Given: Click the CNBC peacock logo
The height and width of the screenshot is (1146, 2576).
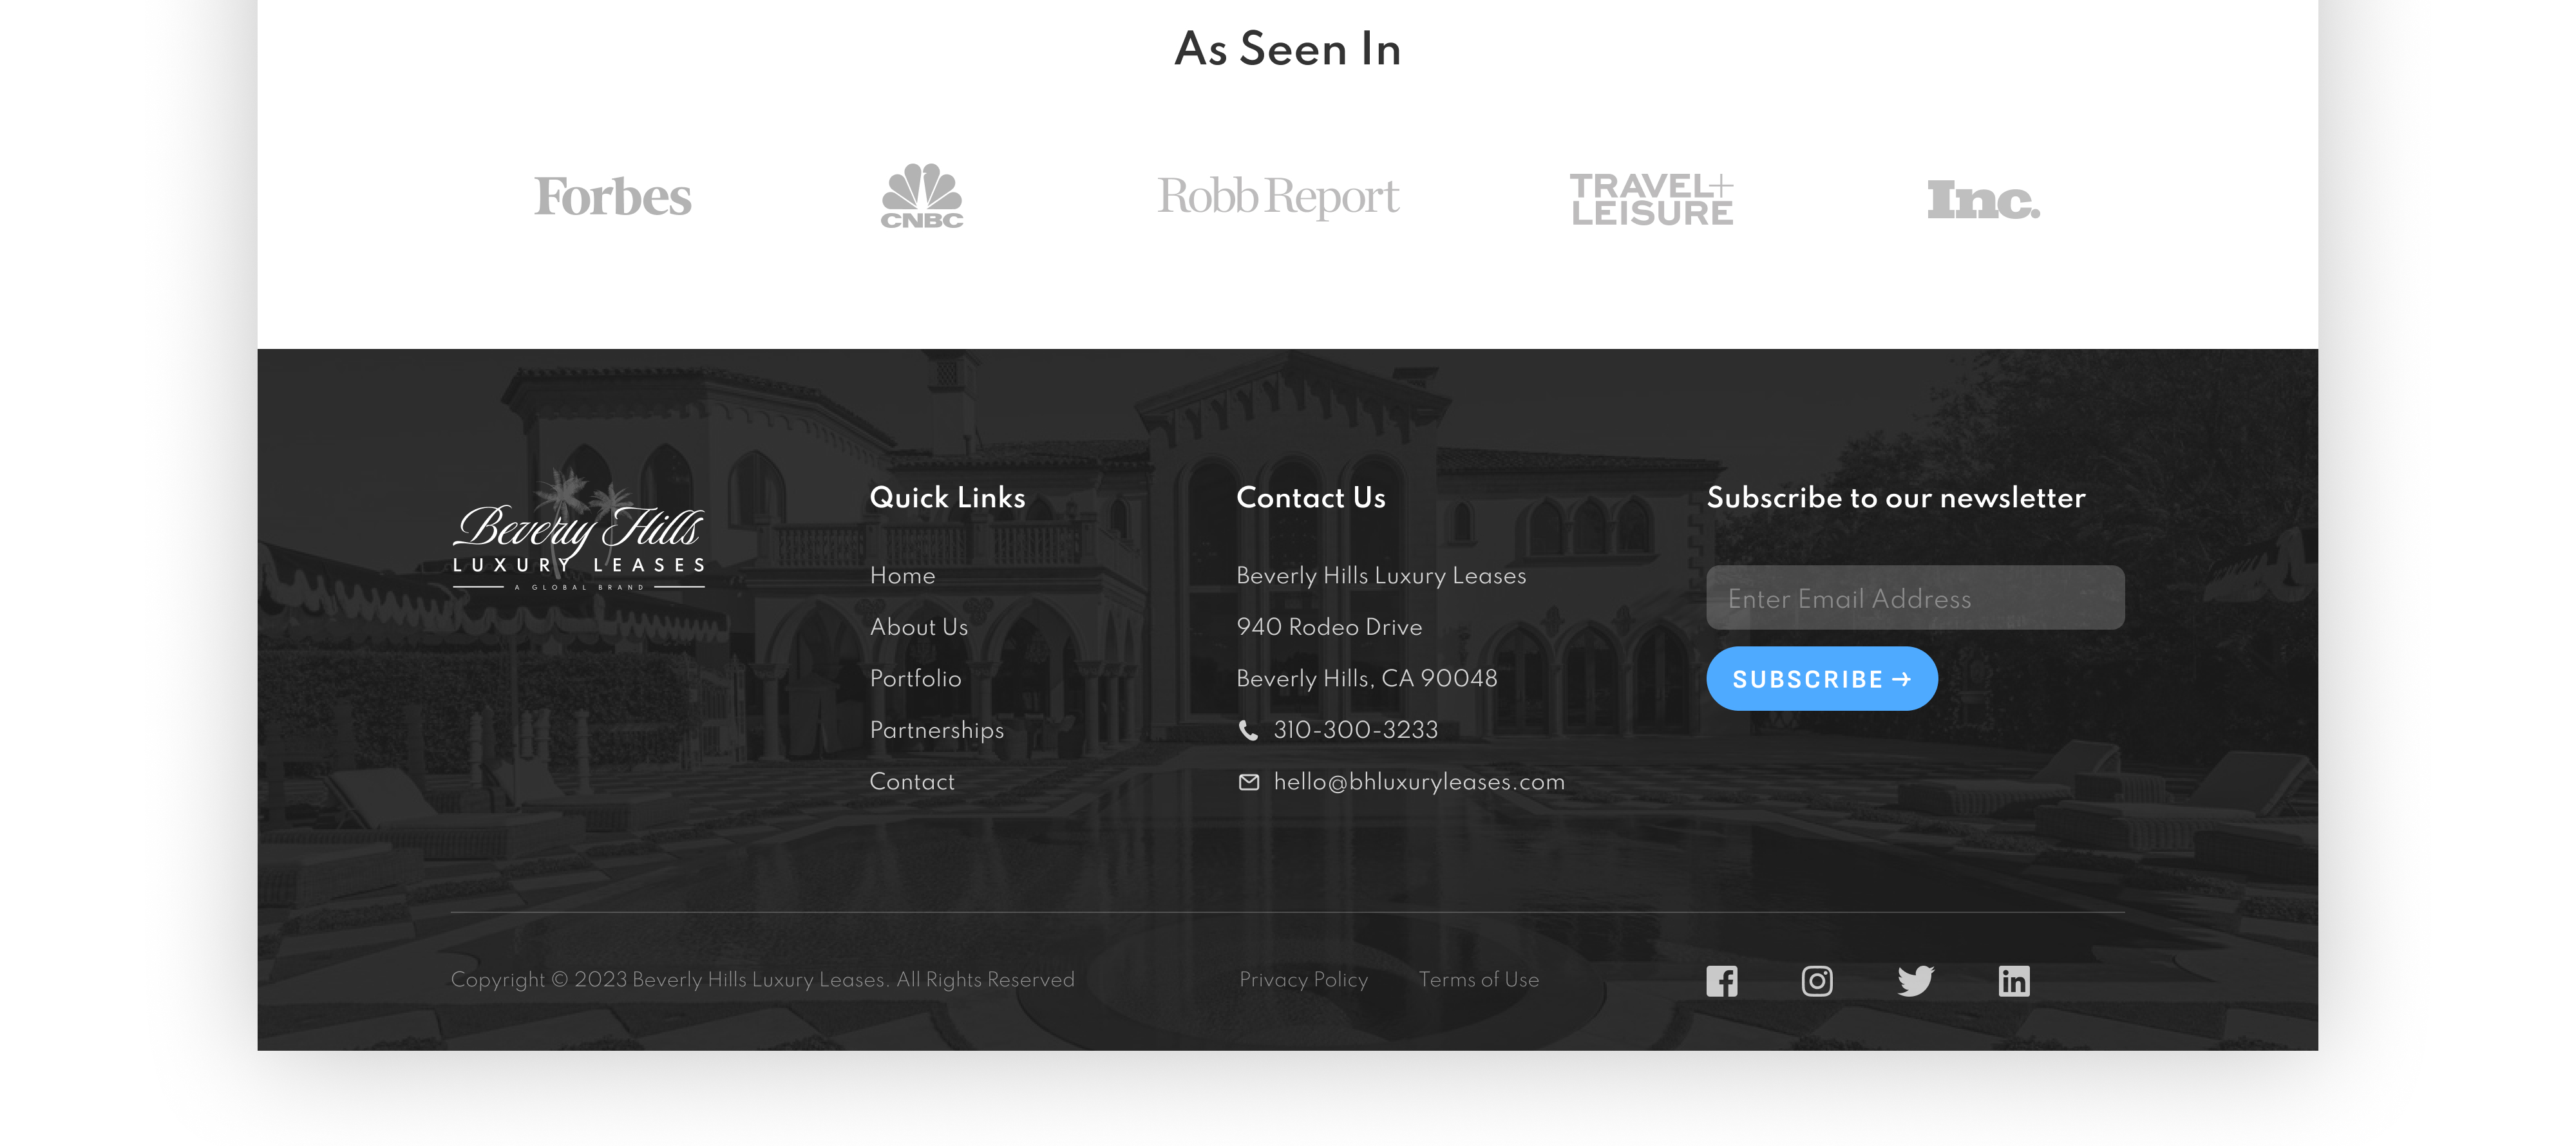Looking at the screenshot, I should coord(921,196).
